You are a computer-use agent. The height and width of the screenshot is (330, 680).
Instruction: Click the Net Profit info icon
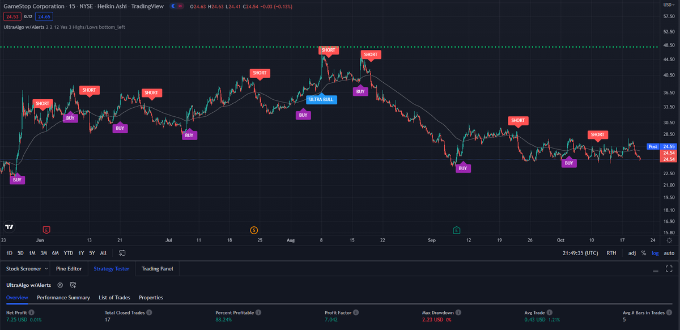tap(32, 312)
